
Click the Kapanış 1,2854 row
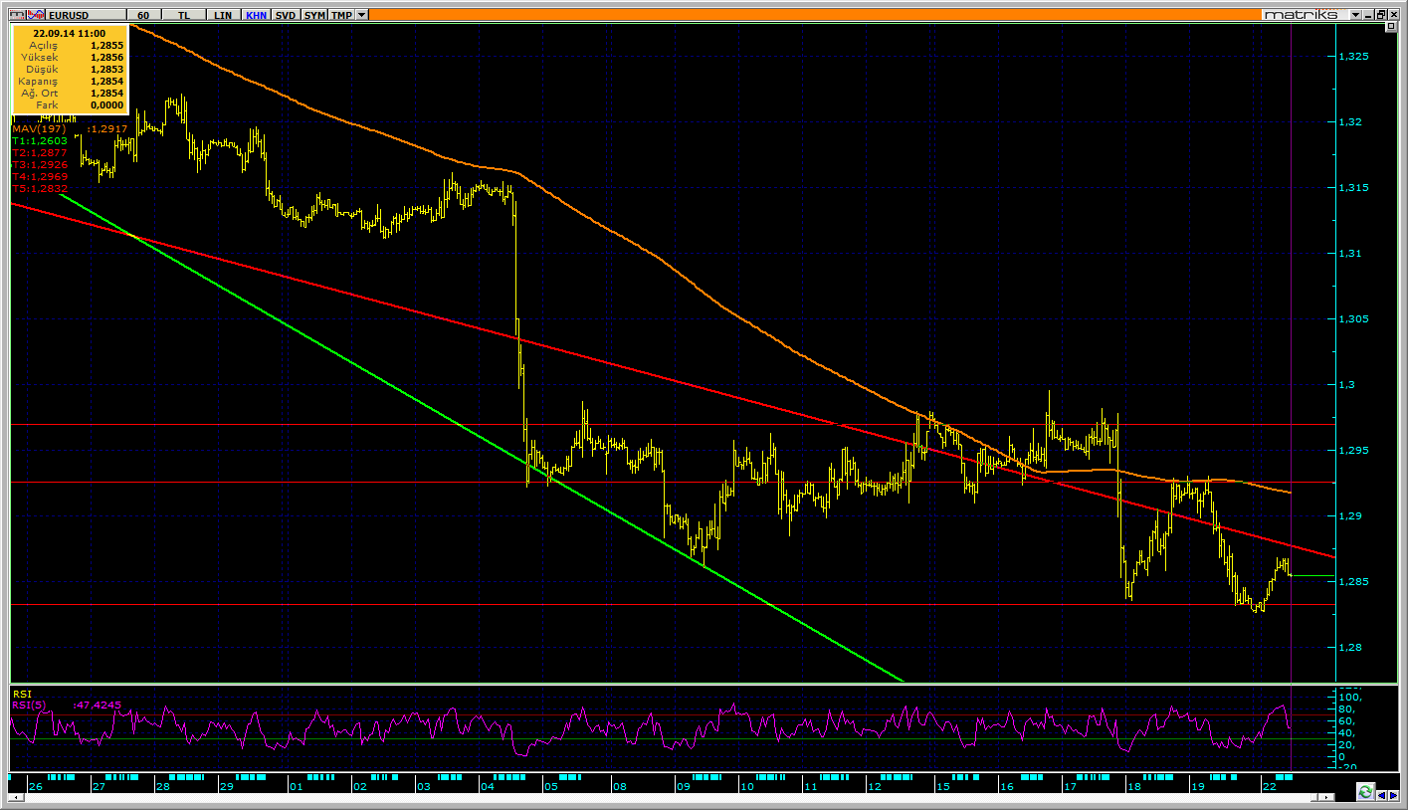tap(70, 82)
